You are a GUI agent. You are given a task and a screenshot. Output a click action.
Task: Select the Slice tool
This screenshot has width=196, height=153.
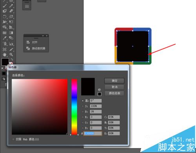tap(11, 49)
